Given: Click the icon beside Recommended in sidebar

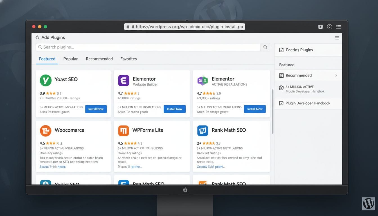Looking at the screenshot, I should point(281,75).
